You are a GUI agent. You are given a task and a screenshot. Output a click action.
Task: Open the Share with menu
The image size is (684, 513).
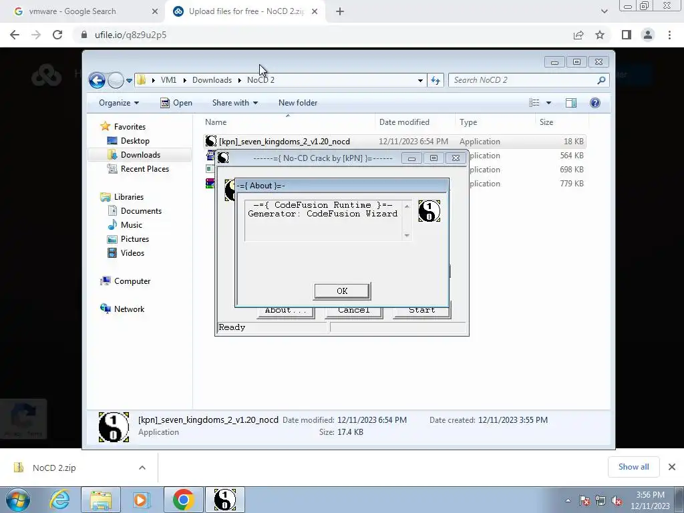click(x=234, y=103)
